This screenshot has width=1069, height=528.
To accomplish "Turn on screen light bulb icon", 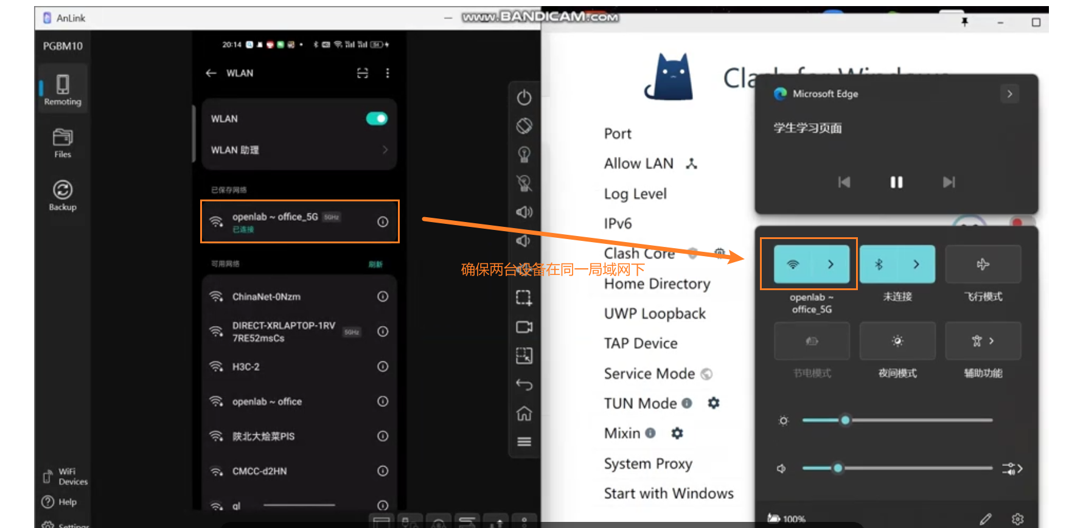I will pos(524,155).
